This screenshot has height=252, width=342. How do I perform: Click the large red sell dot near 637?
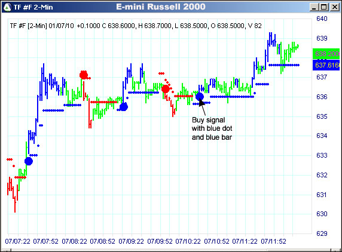pos(84,75)
